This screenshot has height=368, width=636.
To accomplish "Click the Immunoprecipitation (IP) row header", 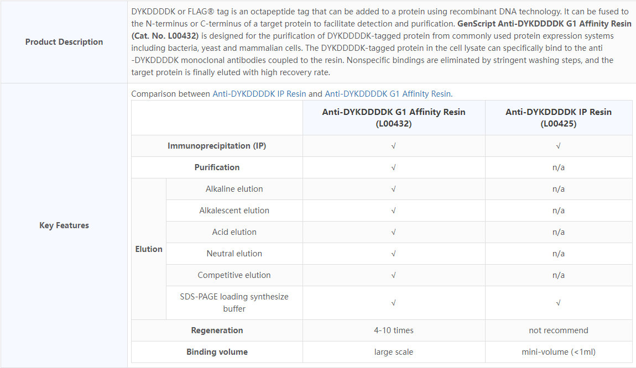I will tap(217, 146).
